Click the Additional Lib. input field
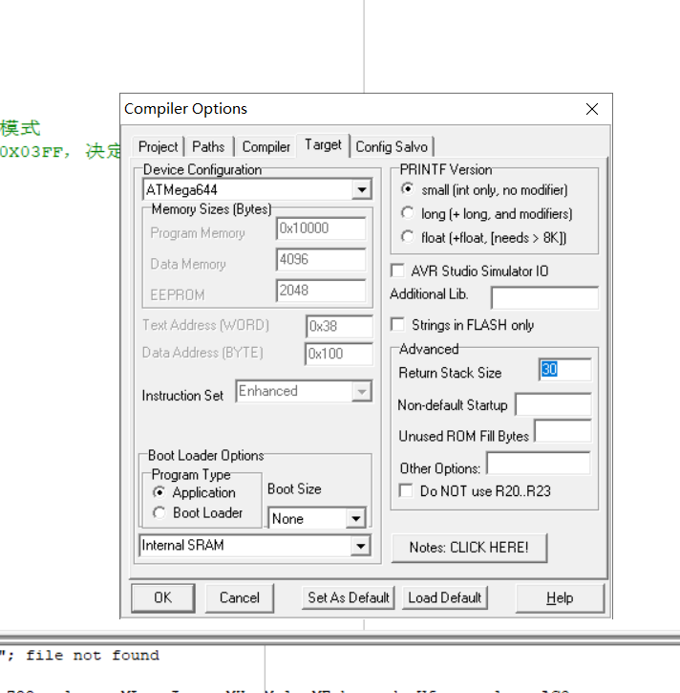This screenshot has height=693, width=680. pyautogui.click(x=544, y=297)
